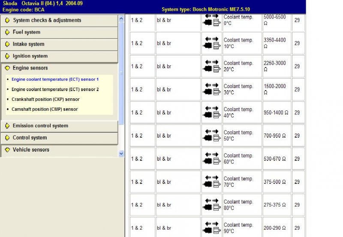Screen dimensions: 343x237
Task: Select the 530-670 Ω resistance cell
Action: (x=277, y=158)
